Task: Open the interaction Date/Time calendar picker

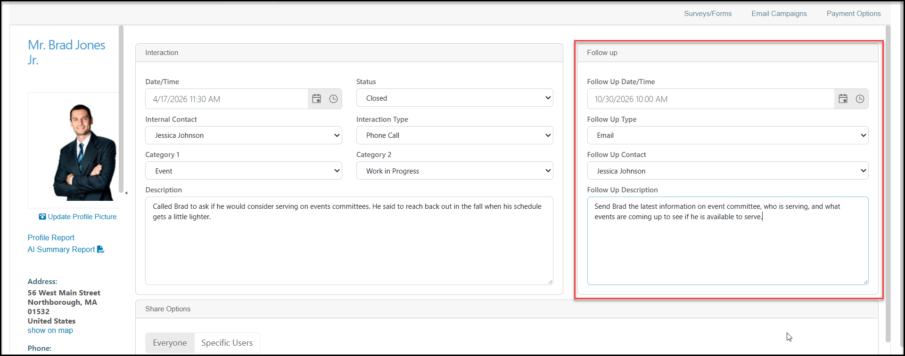Action: [x=317, y=99]
